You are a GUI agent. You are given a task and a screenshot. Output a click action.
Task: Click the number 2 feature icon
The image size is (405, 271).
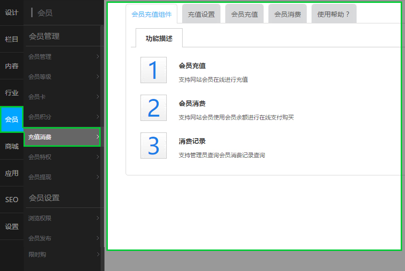pos(153,108)
